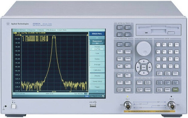Expand the Display softkey menu
Screen dimensions: 188x118
97,59
